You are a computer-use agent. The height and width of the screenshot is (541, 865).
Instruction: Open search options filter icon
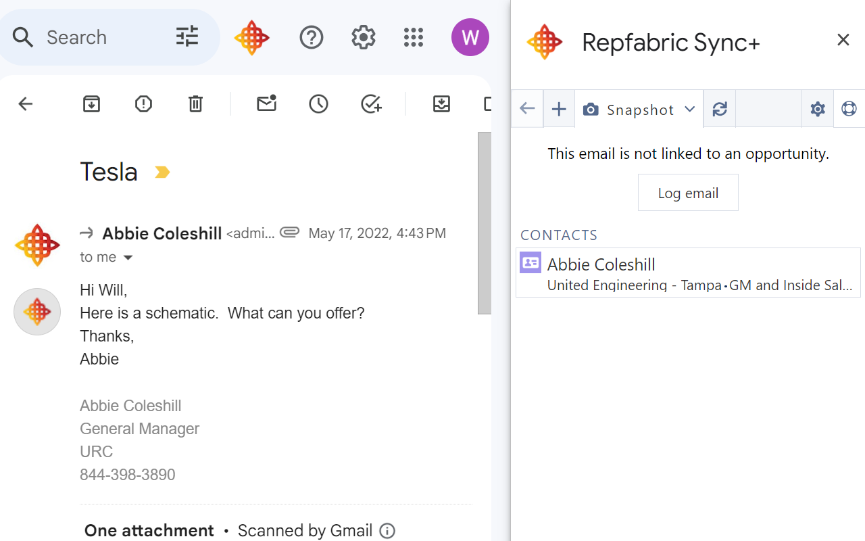click(x=187, y=37)
